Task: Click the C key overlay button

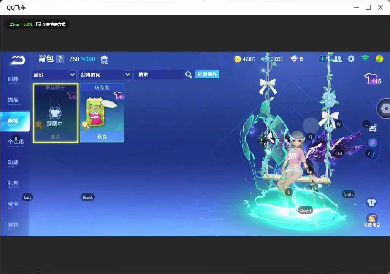Action: point(289,192)
